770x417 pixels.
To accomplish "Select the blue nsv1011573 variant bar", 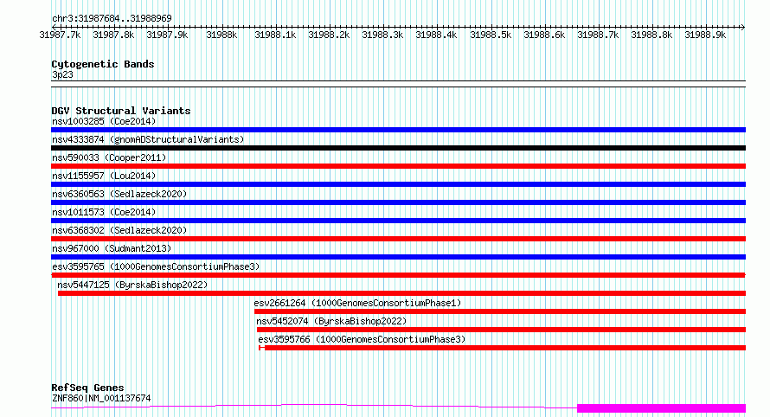I will click(x=398, y=221).
